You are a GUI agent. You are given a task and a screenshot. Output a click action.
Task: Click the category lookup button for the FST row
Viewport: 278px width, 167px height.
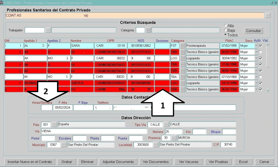tap(183, 46)
